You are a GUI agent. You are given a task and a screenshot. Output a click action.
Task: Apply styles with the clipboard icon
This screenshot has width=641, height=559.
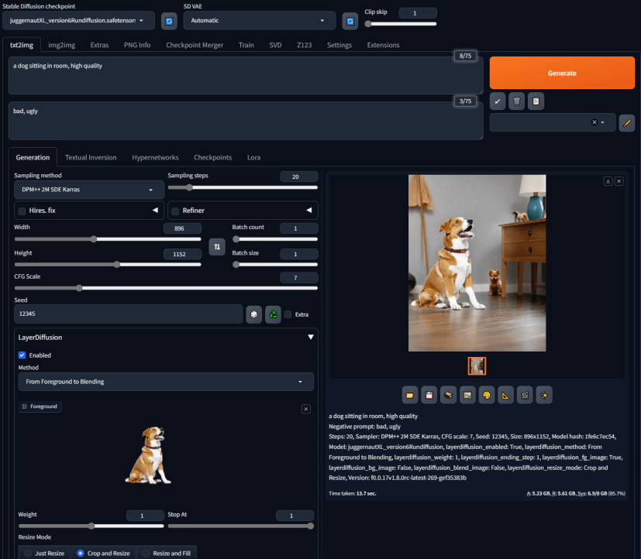tap(536, 101)
